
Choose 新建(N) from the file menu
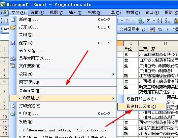(63, 20)
